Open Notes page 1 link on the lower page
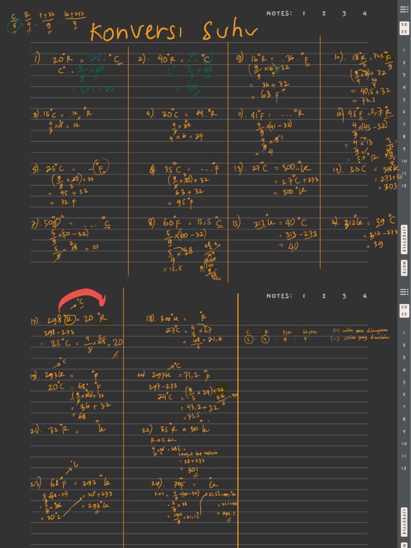The image size is (411, 548). (304, 296)
